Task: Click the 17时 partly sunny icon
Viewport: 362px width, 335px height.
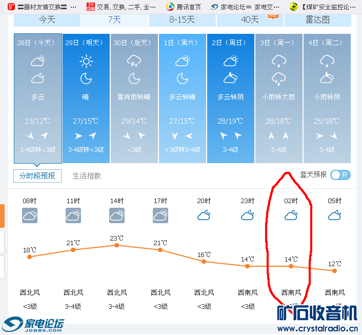Action: tap(160, 215)
